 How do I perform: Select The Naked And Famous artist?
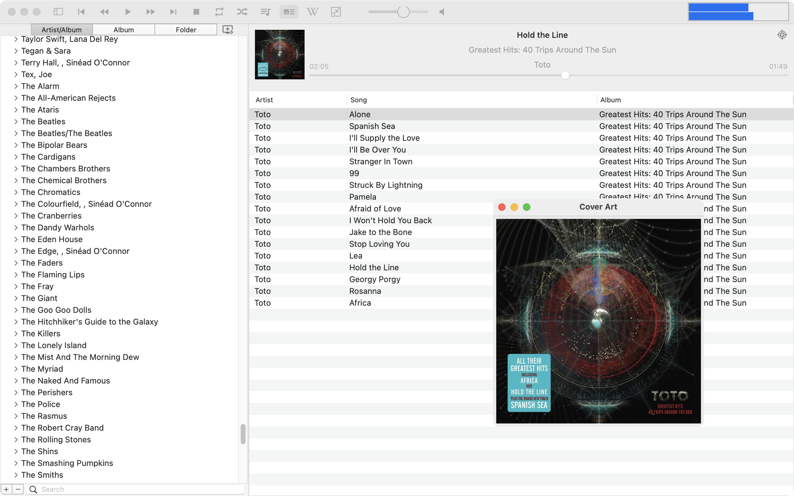tap(66, 381)
